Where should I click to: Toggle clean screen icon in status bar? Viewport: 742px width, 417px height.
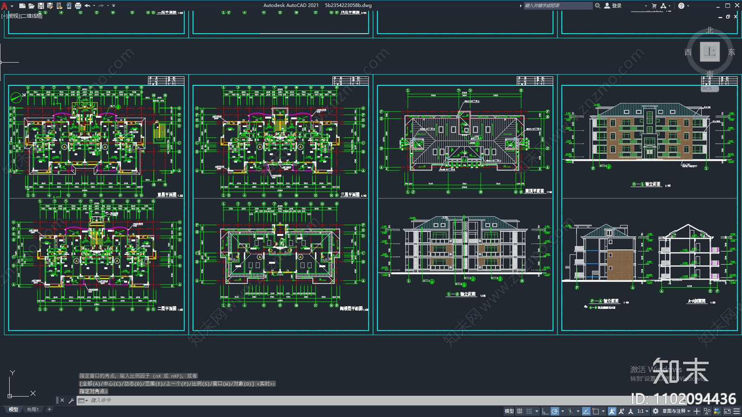click(x=727, y=411)
